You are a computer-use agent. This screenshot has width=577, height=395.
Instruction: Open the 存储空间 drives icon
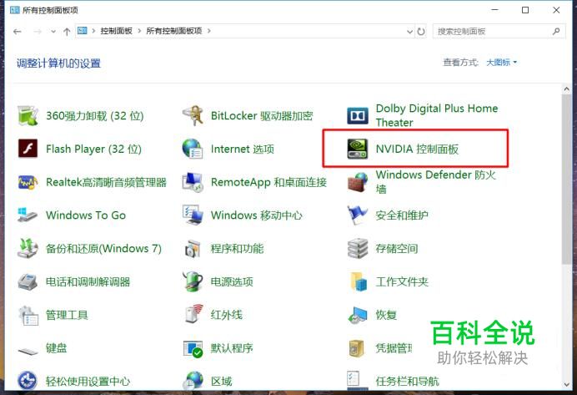click(358, 248)
